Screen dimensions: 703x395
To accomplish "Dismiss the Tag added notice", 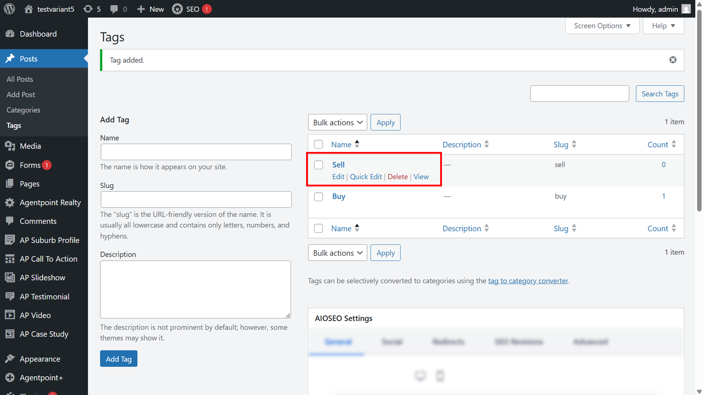I will (673, 60).
